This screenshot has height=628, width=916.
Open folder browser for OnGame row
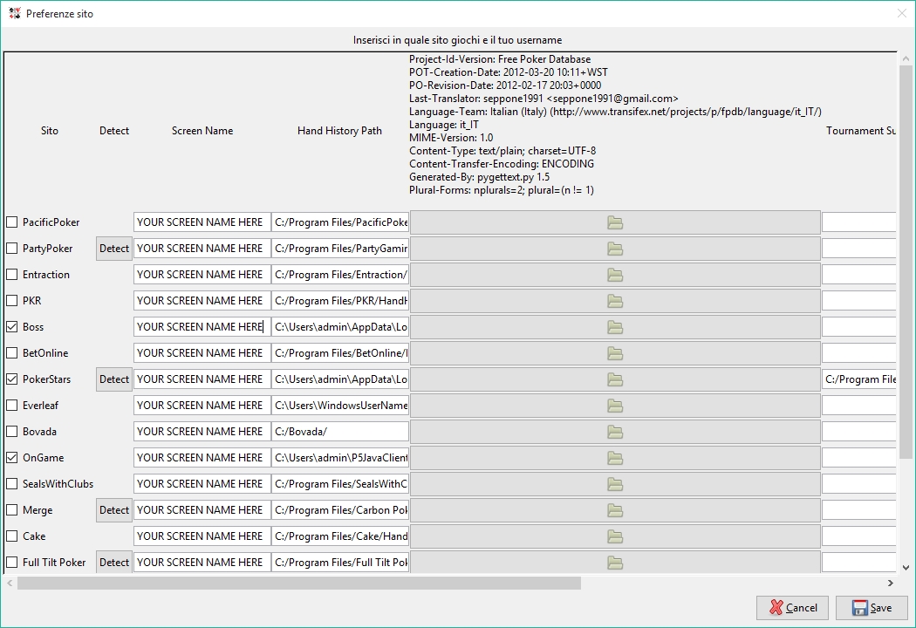(x=615, y=458)
